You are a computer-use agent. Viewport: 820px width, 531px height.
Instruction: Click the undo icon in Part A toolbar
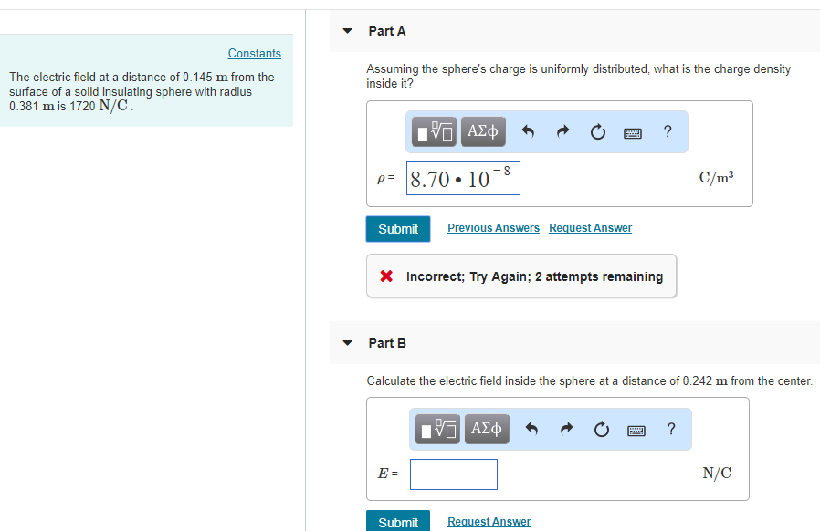(x=528, y=131)
